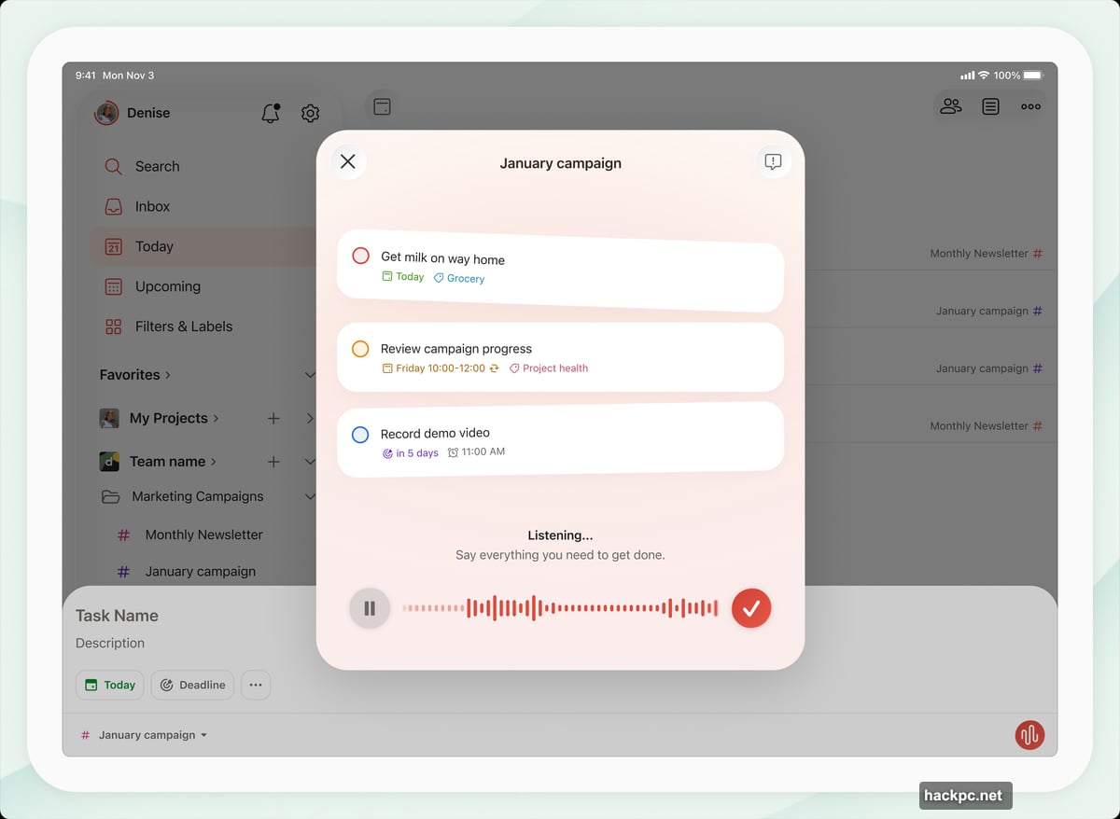Collapse the Favorites section chevron

coord(310,375)
